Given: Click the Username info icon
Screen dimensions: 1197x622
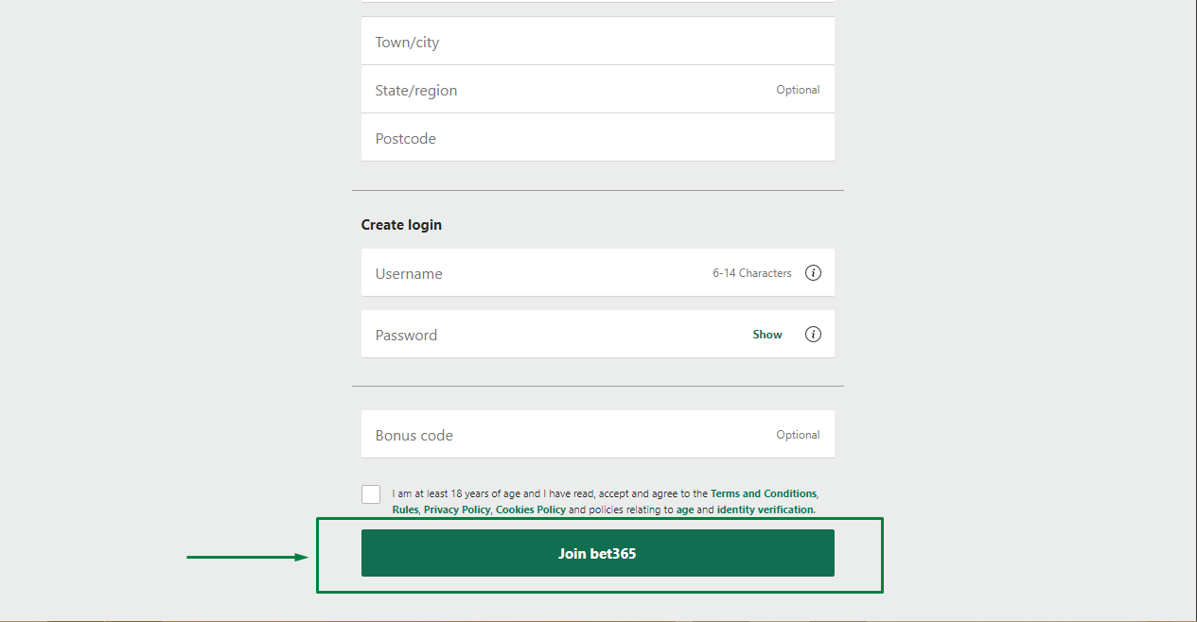Looking at the screenshot, I should (813, 273).
